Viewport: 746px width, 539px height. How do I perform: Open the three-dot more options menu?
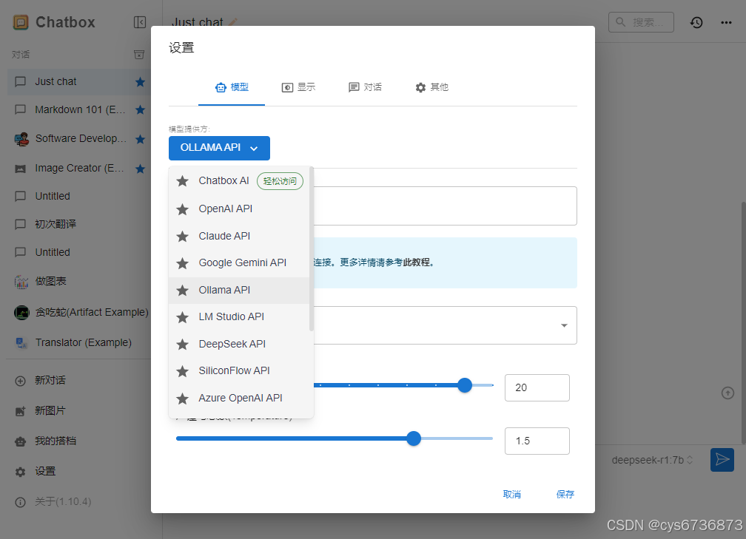[726, 22]
